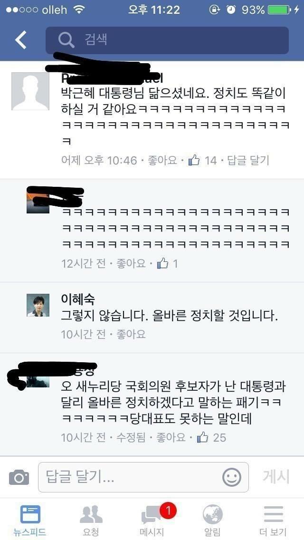Screen dimensions: 304x540
Task: Tap the camera icon beside reply box
Action: [19, 477]
